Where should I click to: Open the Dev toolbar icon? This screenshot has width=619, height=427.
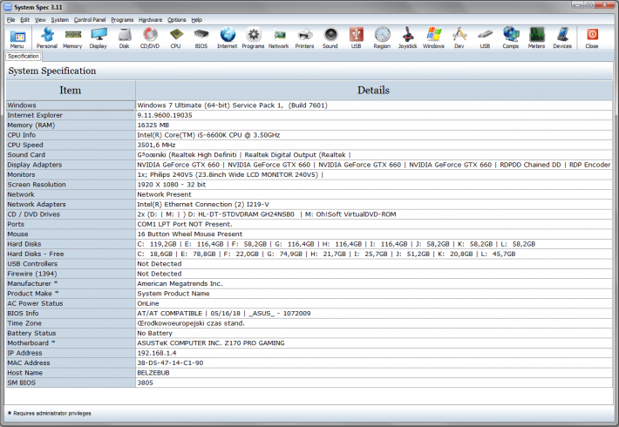[459, 38]
